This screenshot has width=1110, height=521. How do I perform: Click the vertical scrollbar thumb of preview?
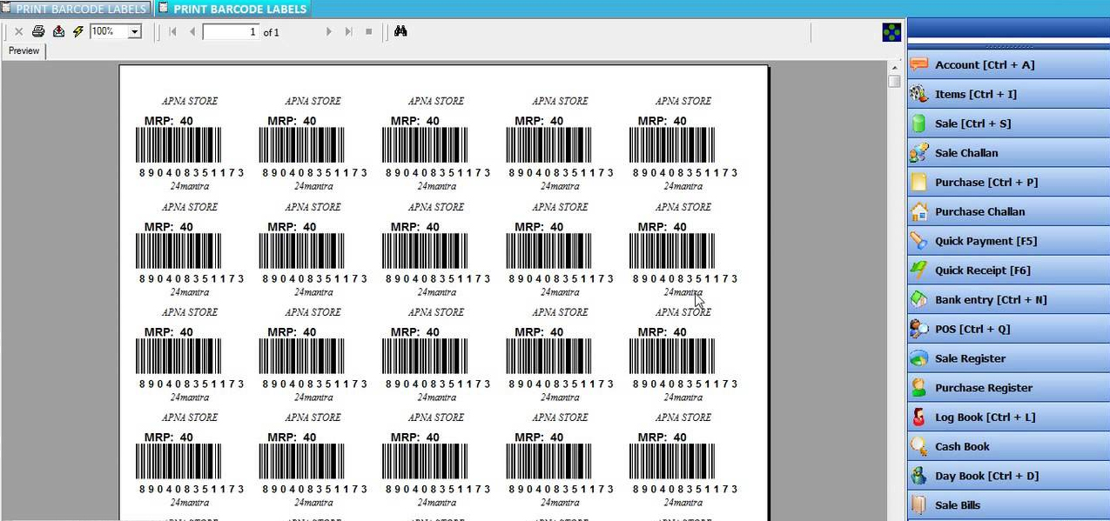point(894,82)
